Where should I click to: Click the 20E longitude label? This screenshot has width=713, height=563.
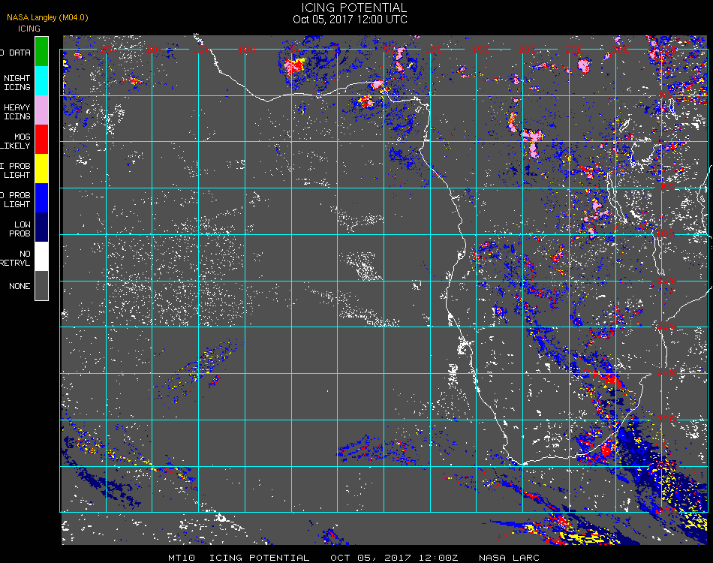point(527,49)
